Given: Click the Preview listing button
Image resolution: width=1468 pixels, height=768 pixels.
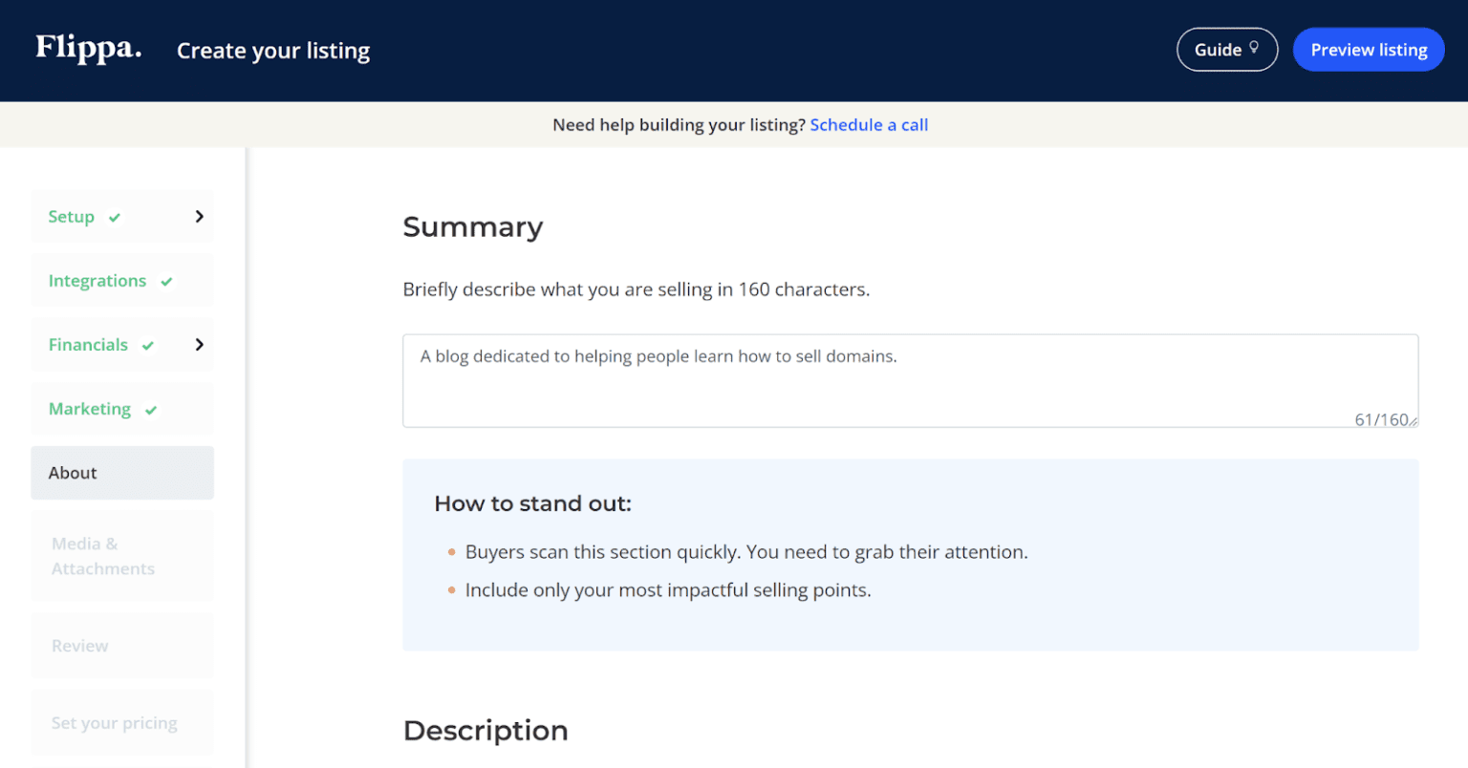Looking at the screenshot, I should pyautogui.click(x=1369, y=49).
